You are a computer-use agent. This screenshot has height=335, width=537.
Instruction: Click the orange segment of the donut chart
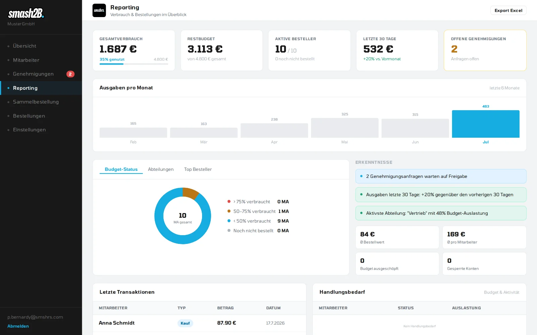190,193
